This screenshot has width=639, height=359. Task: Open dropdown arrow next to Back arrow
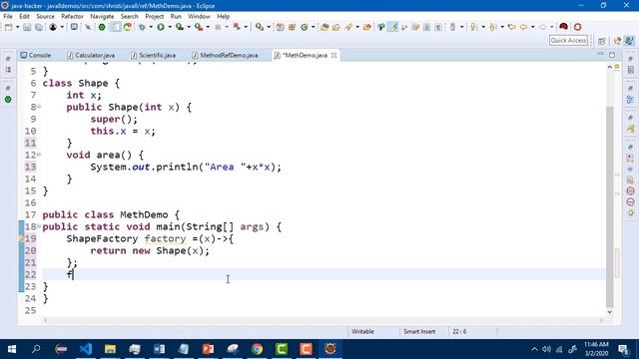click(532, 27)
